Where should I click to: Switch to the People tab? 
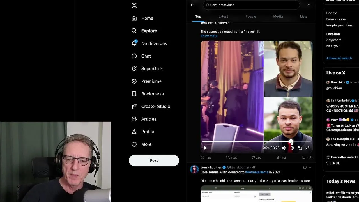(x=250, y=17)
